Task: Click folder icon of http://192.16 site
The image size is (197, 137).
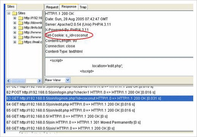Action: pyautogui.click(x=20, y=18)
